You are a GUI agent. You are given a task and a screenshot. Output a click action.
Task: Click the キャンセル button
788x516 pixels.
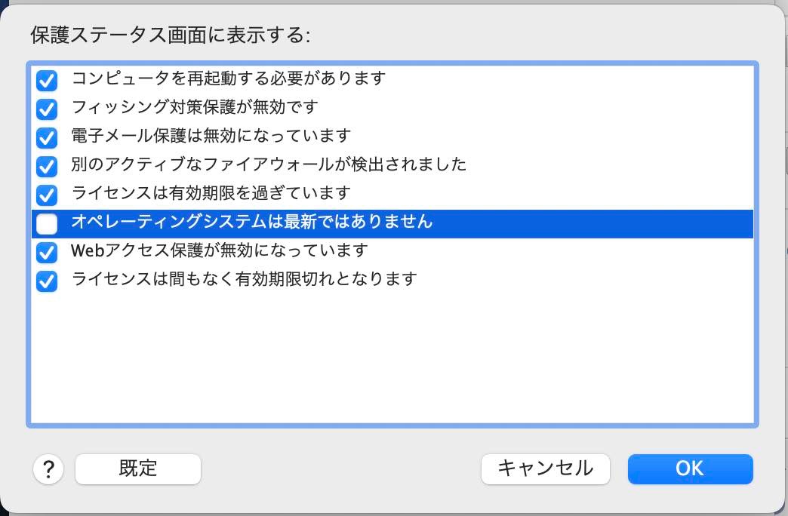[x=545, y=468]
